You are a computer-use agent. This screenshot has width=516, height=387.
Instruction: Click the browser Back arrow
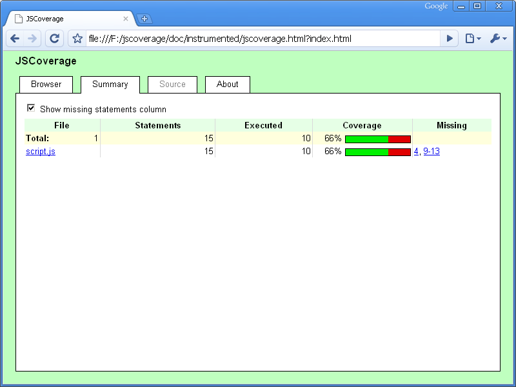click(15, 39)
